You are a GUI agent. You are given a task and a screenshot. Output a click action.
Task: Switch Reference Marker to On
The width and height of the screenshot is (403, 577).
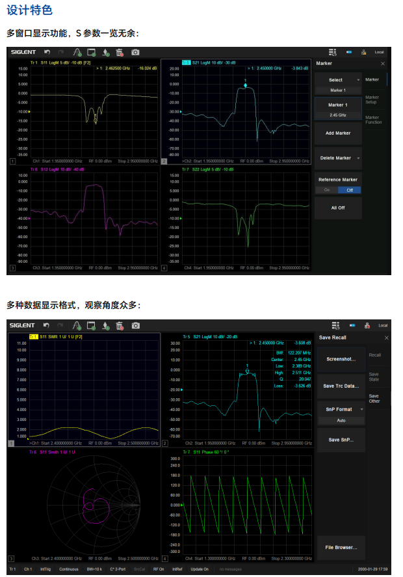tap(326, 190)
